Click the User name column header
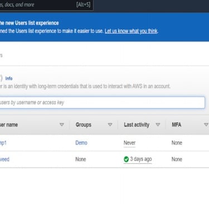The width and height of the screenshot is (209, 204). click(x=9, y=125)
